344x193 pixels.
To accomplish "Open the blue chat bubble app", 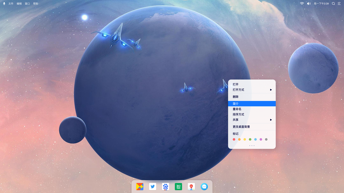I will (204, 187).
